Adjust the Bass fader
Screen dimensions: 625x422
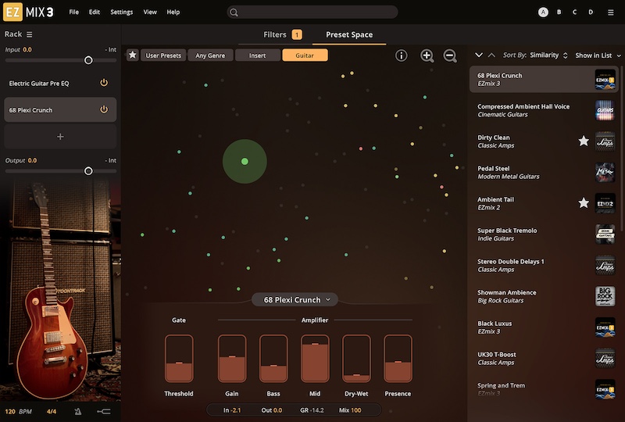click(x=273, y=359)
